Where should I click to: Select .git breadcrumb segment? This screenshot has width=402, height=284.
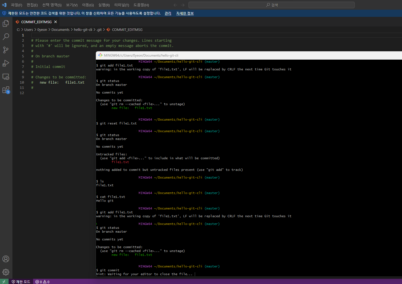(x=99, y=30)
